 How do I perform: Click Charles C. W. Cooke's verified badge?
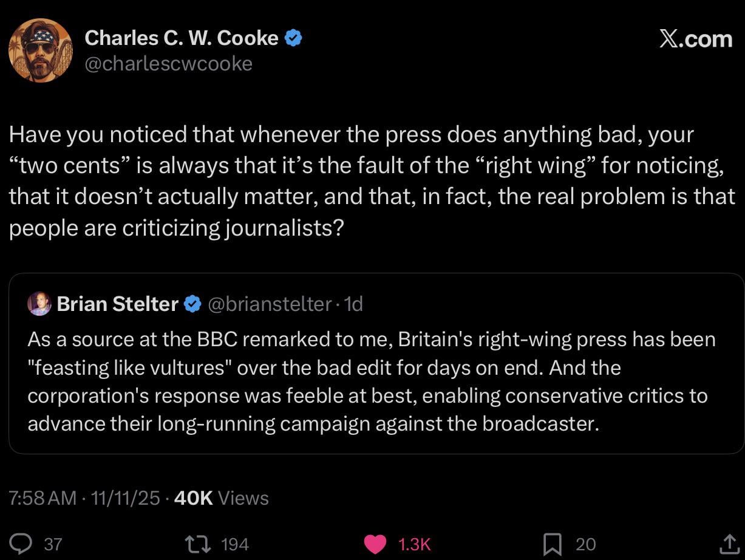click(x=293, y=39)
